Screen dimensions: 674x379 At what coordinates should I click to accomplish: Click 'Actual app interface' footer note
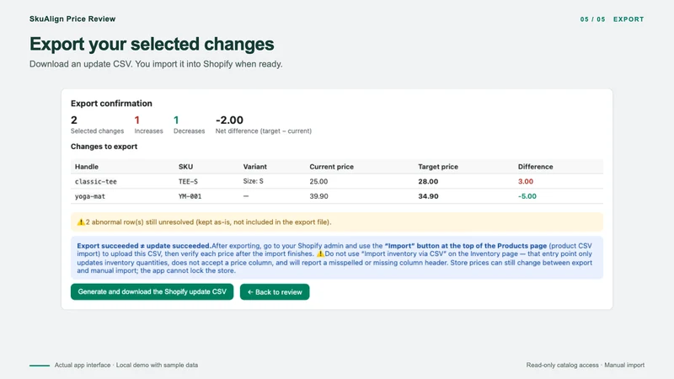point(83,365)
